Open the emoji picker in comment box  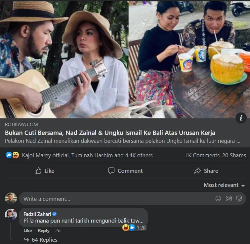tap(218, 198)
